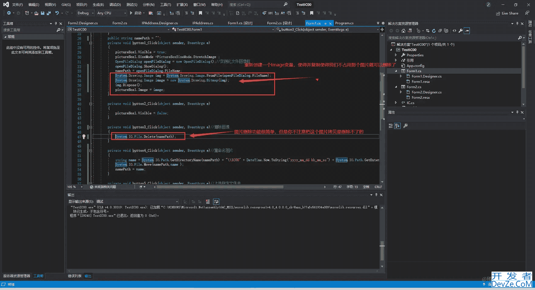Click Clear All icon in Output panel
535x290 pixels.
click(208, 202)
